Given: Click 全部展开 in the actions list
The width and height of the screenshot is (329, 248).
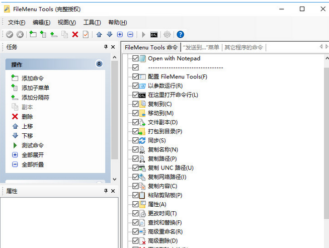Looking at the screenshot, I should [33, 155].
